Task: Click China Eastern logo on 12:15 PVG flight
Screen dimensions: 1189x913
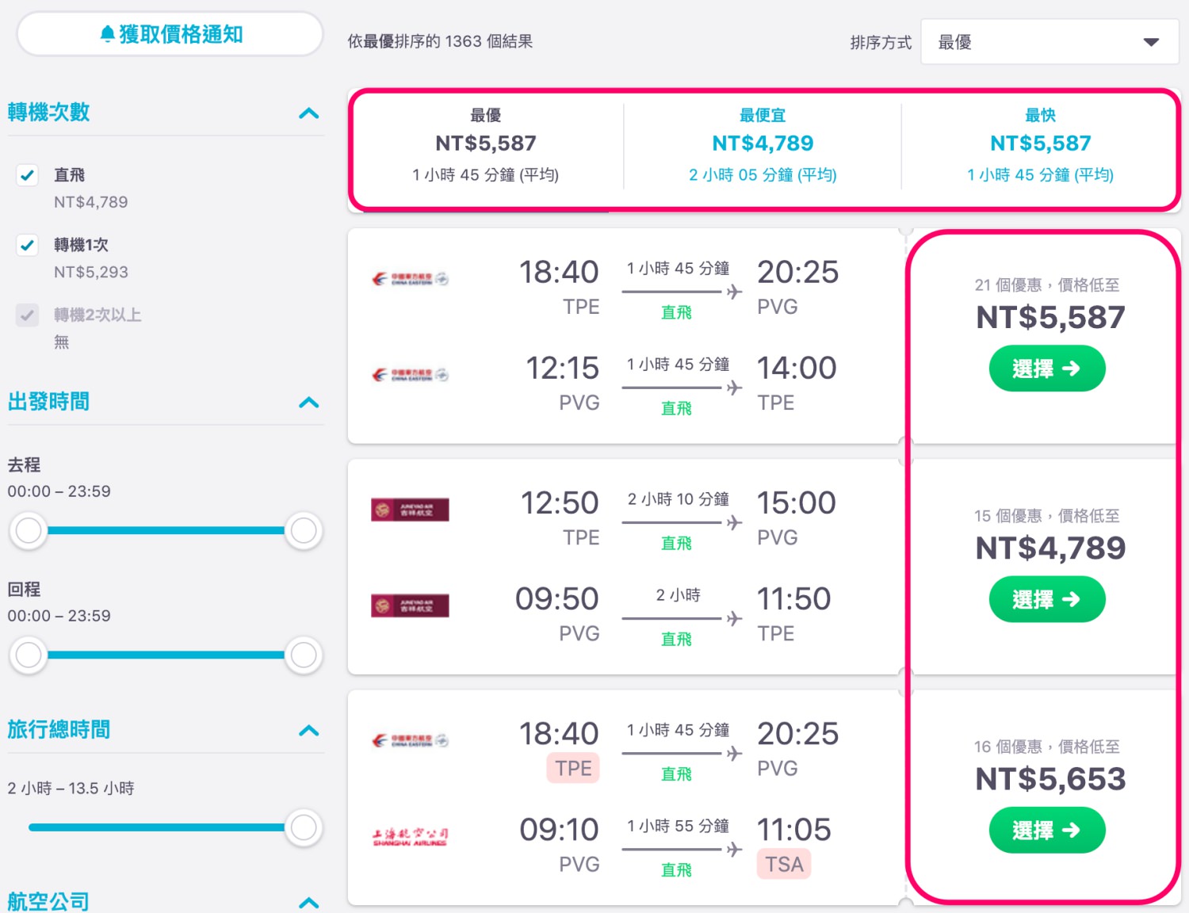Action: [x=411, y=375]
